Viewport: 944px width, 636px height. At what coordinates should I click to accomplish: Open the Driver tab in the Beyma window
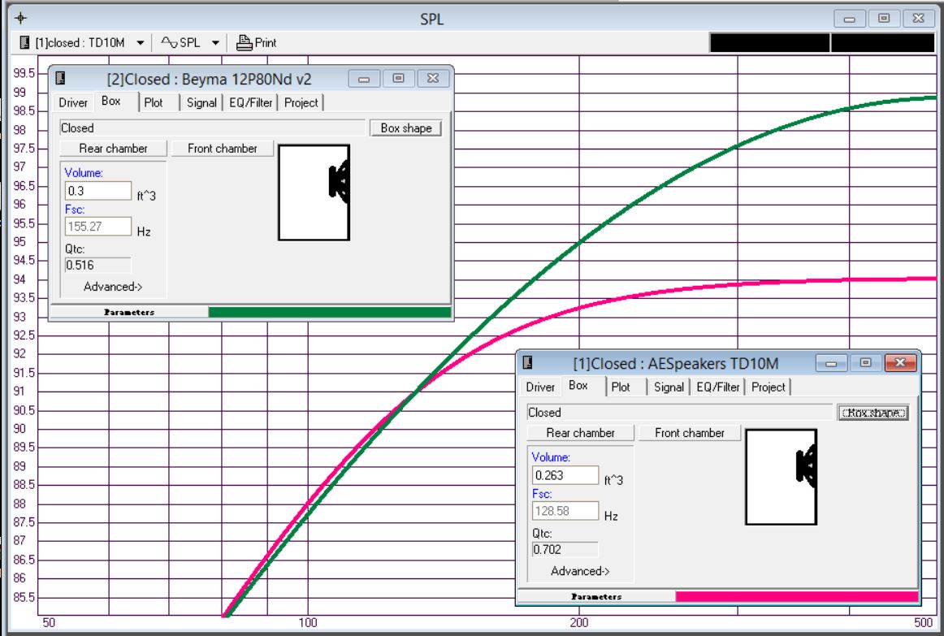tap(73, 102)
